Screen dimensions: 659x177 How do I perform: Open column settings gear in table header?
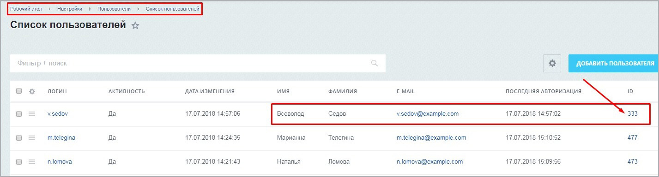pyautogui.click(x=32, y=91)
